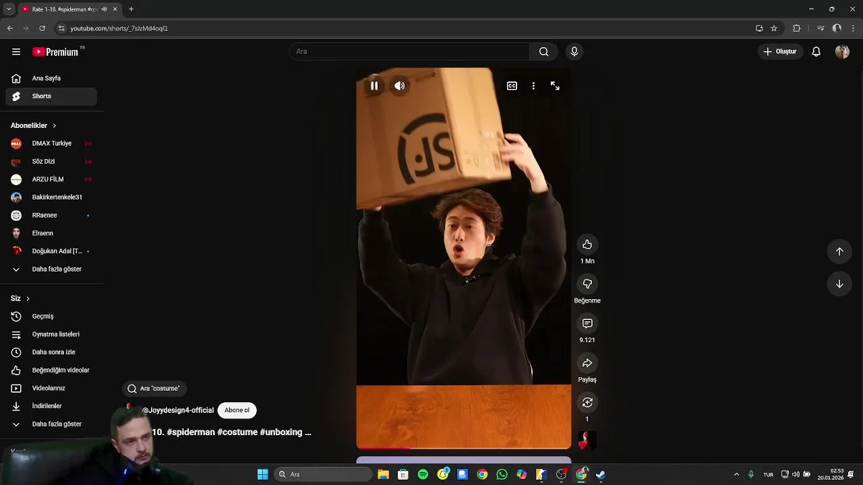Click the remix icon

pos(587,403)
